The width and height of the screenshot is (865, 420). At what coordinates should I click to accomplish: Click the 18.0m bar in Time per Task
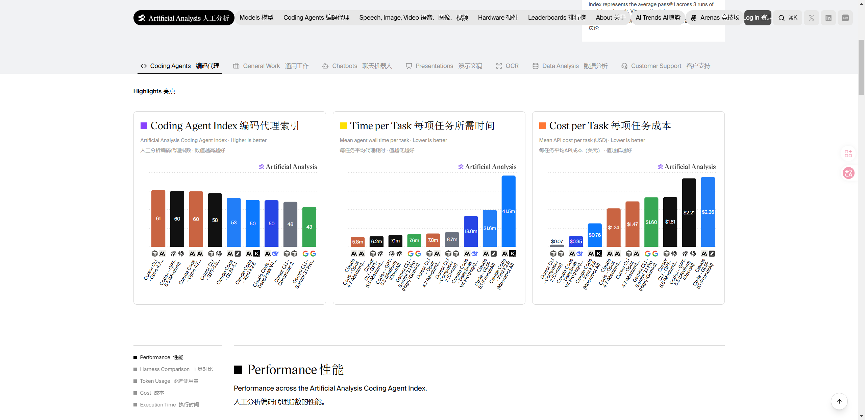[x=471, y=231]
